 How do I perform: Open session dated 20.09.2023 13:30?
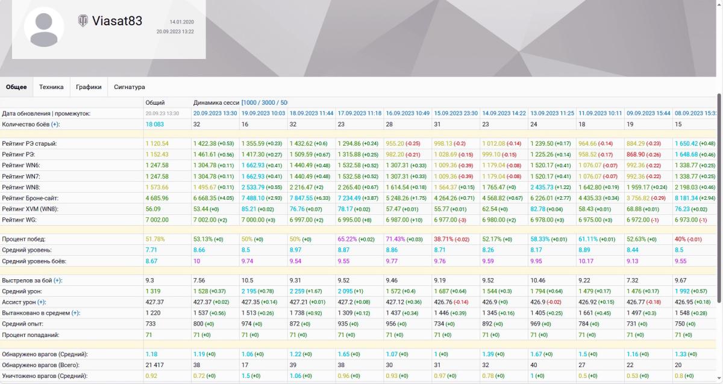[215, 113]
